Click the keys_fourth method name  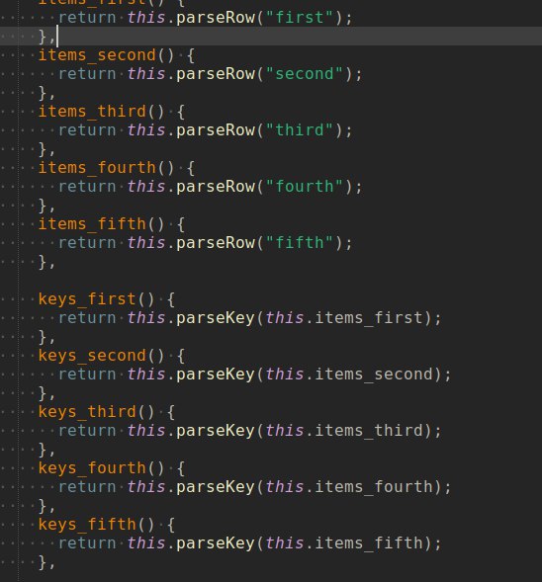(93, 468)
